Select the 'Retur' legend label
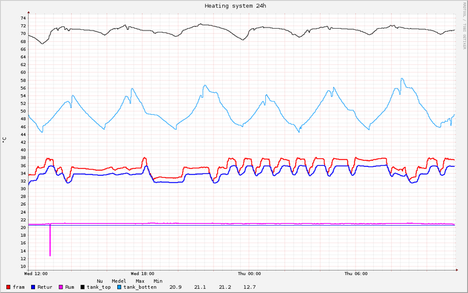 (x=46, y=287)
